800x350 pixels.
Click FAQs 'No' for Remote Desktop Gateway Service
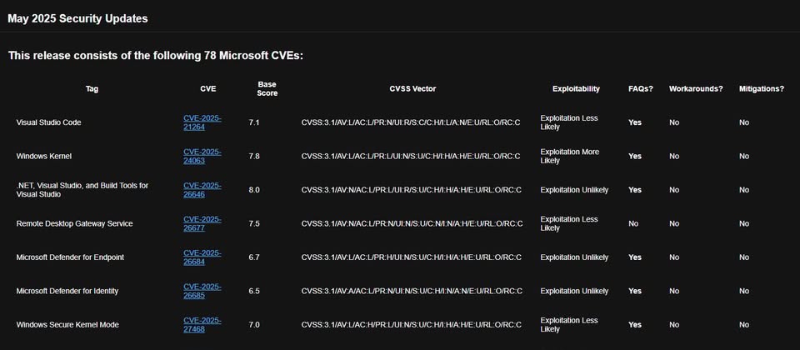pyautogui.click(x=633, y=223)
